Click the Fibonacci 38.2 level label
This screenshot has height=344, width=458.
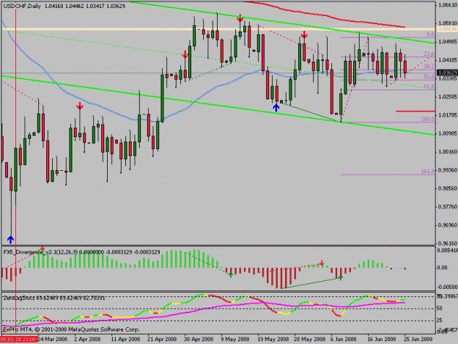point(429,67)
